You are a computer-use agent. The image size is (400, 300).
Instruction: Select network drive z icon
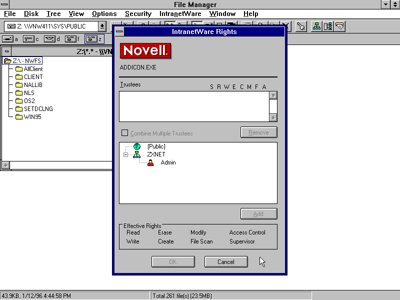[x=91, y=39]
